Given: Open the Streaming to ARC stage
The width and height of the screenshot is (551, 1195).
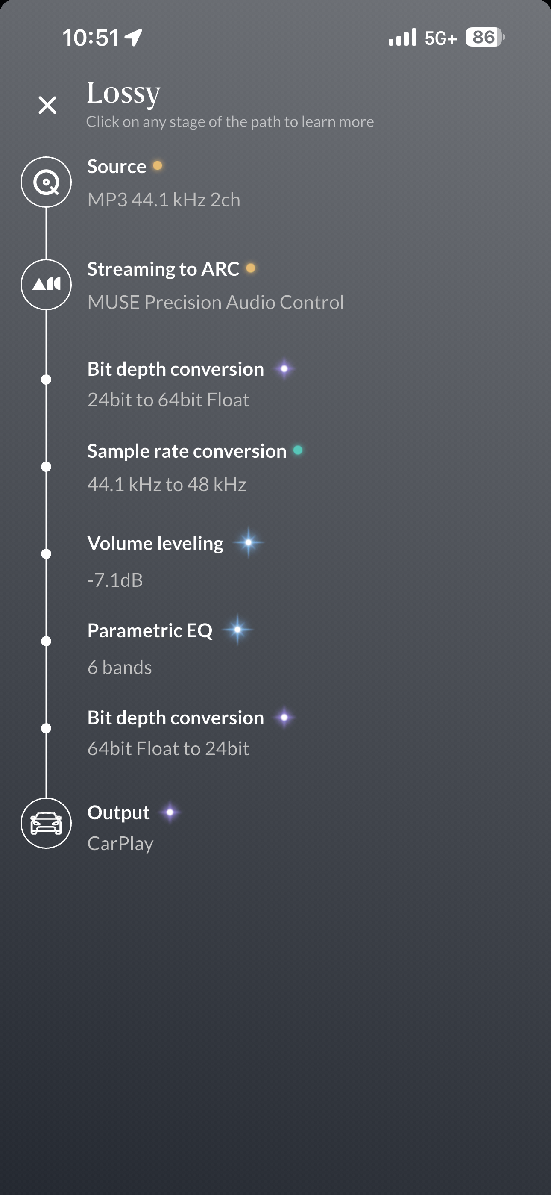Looking at the screenshot, I should 163,269.
